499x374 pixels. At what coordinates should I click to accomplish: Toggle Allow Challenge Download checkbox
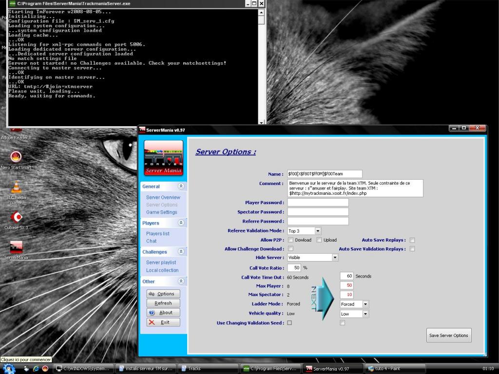[x=290, y=249]
